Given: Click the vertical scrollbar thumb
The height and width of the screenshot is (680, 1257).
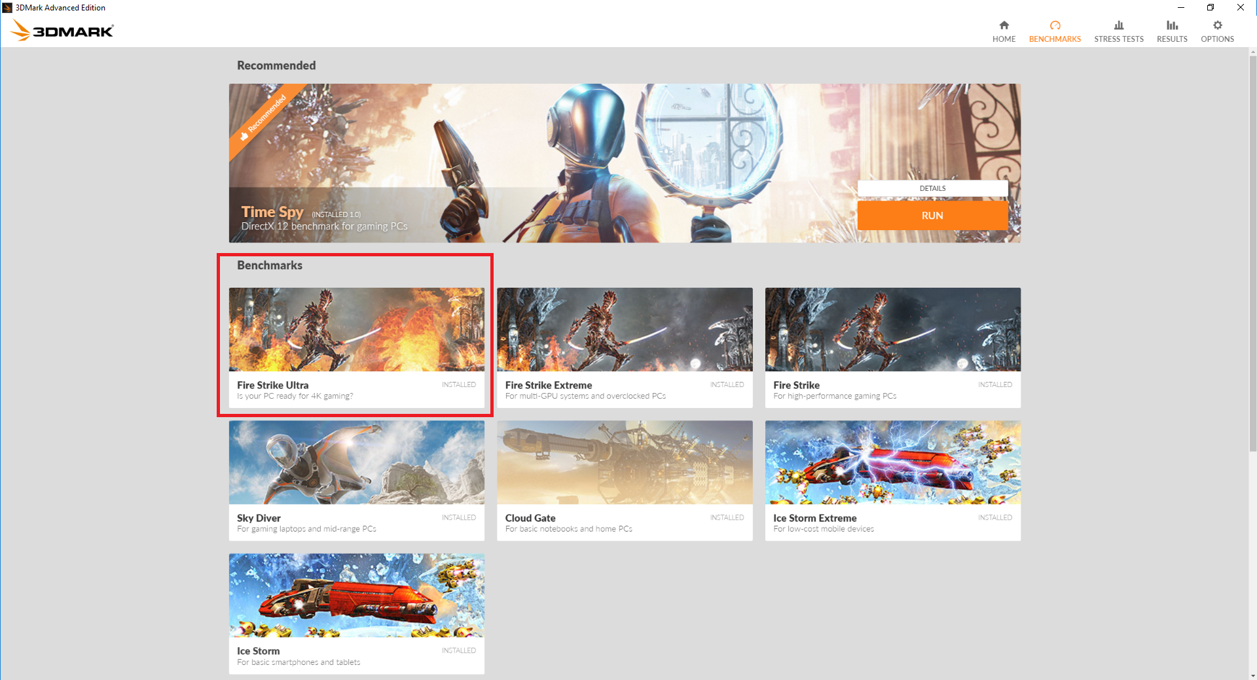Looking at the screenshot, I should tap(1252, 254).
